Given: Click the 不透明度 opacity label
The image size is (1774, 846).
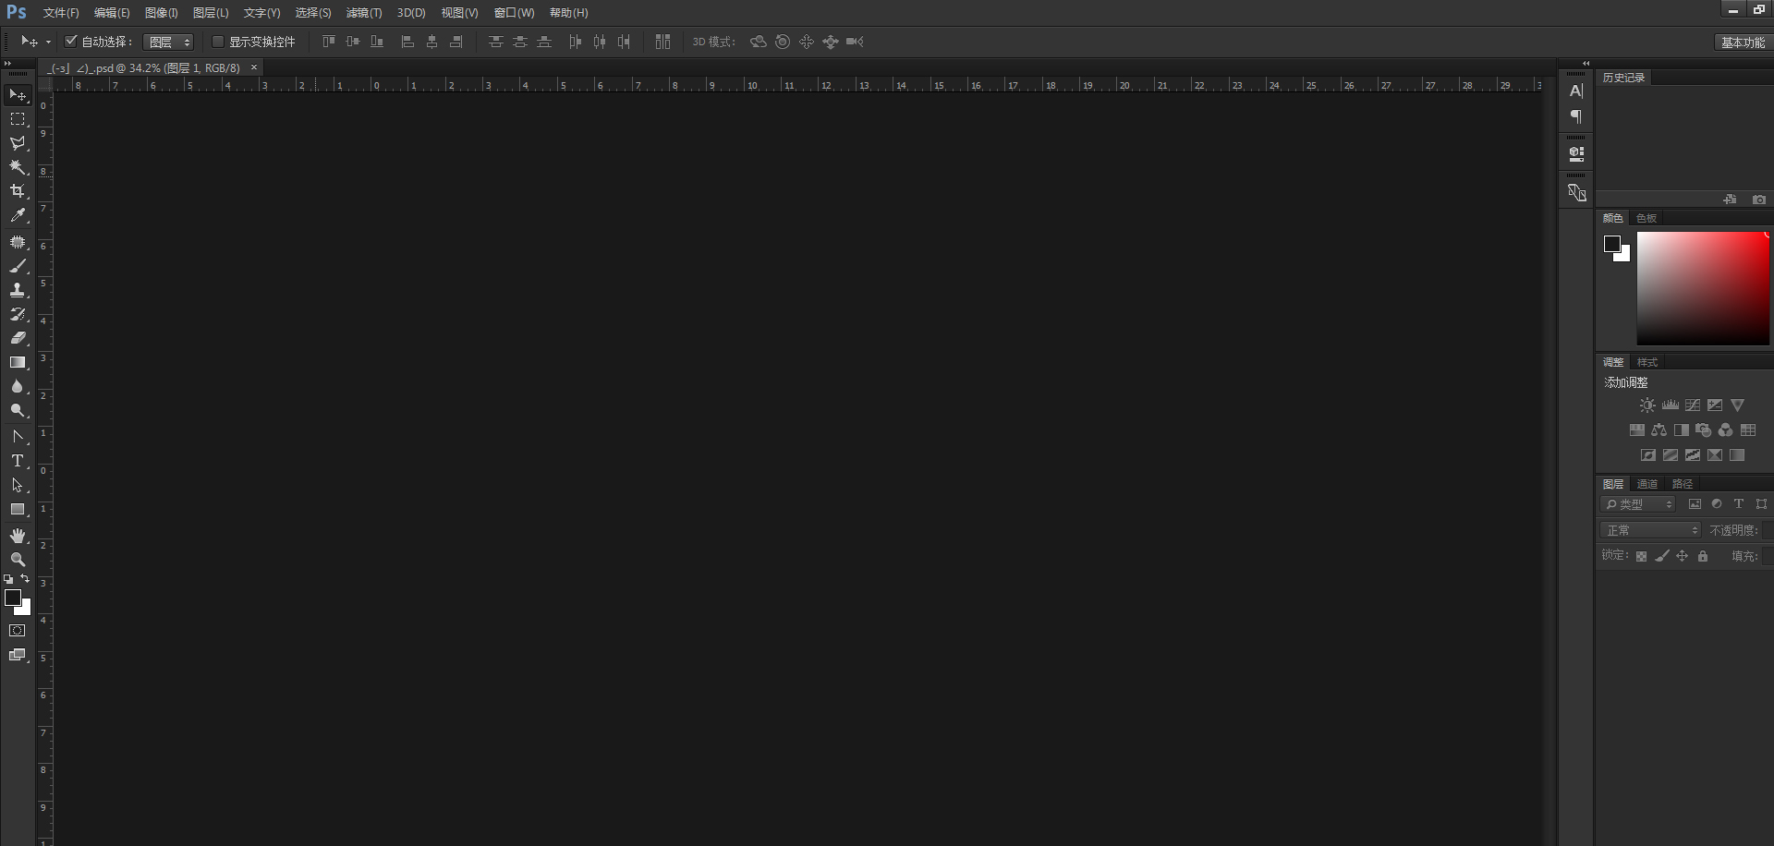Looking at the screenshot, I should (x=1734, y=530).
